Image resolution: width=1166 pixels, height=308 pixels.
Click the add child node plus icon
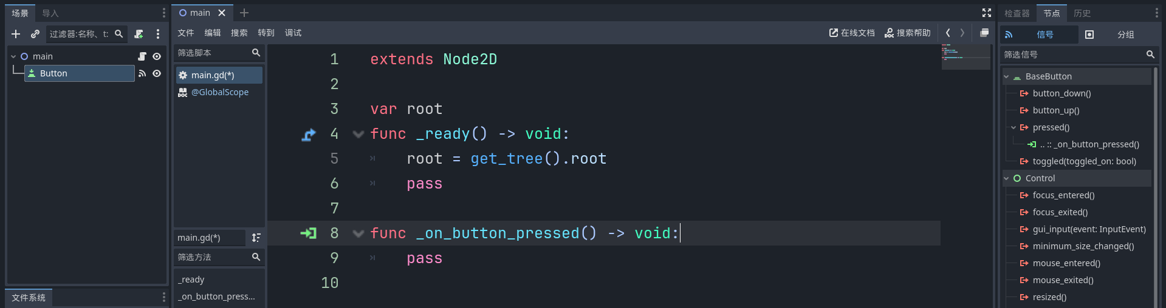pyautogui.click(x=16, y=34)
